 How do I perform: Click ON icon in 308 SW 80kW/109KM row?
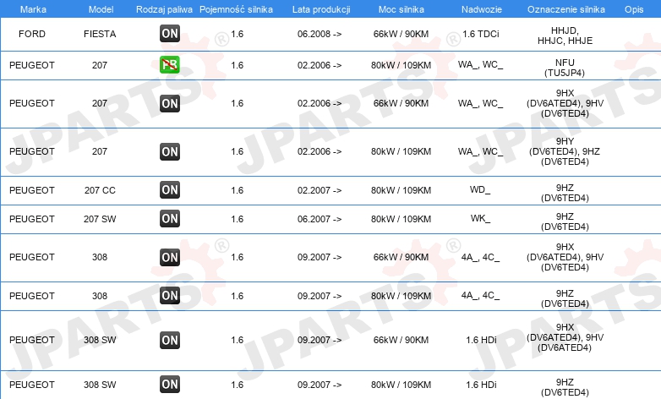pyautogui.click(x=170, y=385)
